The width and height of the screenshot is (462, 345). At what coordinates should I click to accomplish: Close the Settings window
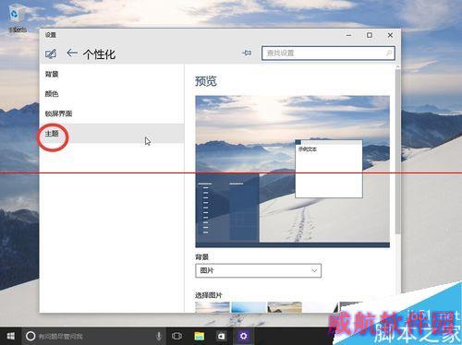(390, 35)
